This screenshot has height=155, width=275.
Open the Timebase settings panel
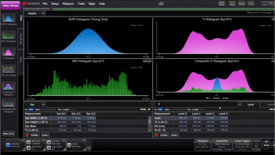(202, 145)
